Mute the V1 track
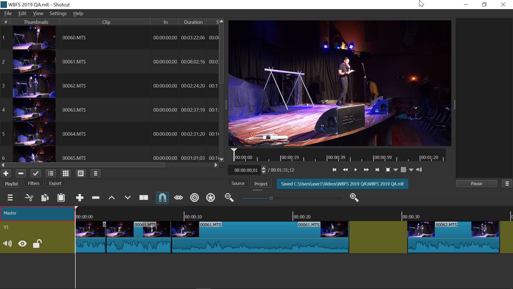Viewport: 513px width, 289px height. point(7,244)
